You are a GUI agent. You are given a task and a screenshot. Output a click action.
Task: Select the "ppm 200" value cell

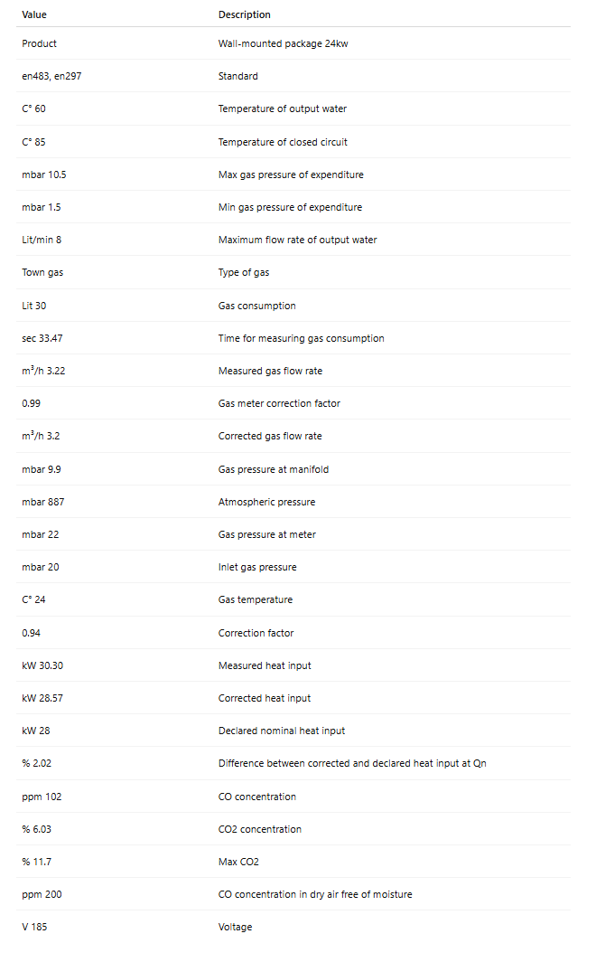[x=42, y=894]
